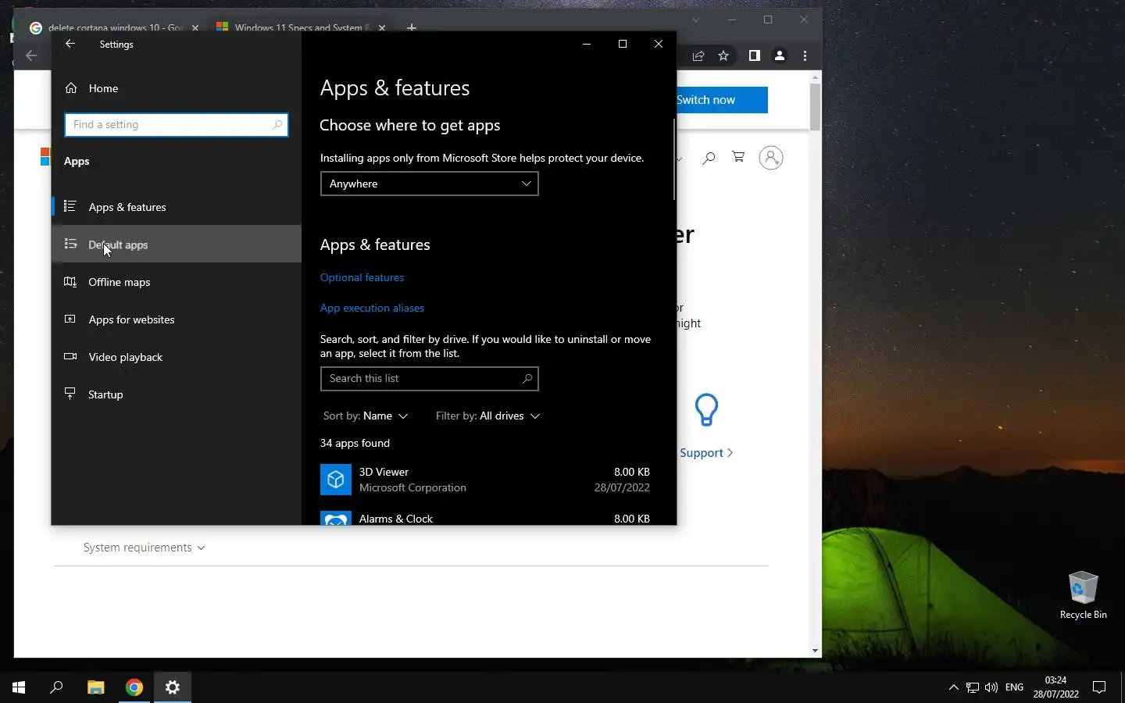Open Offline maps settings page
1125x703 pixels.
pos(177,282)
